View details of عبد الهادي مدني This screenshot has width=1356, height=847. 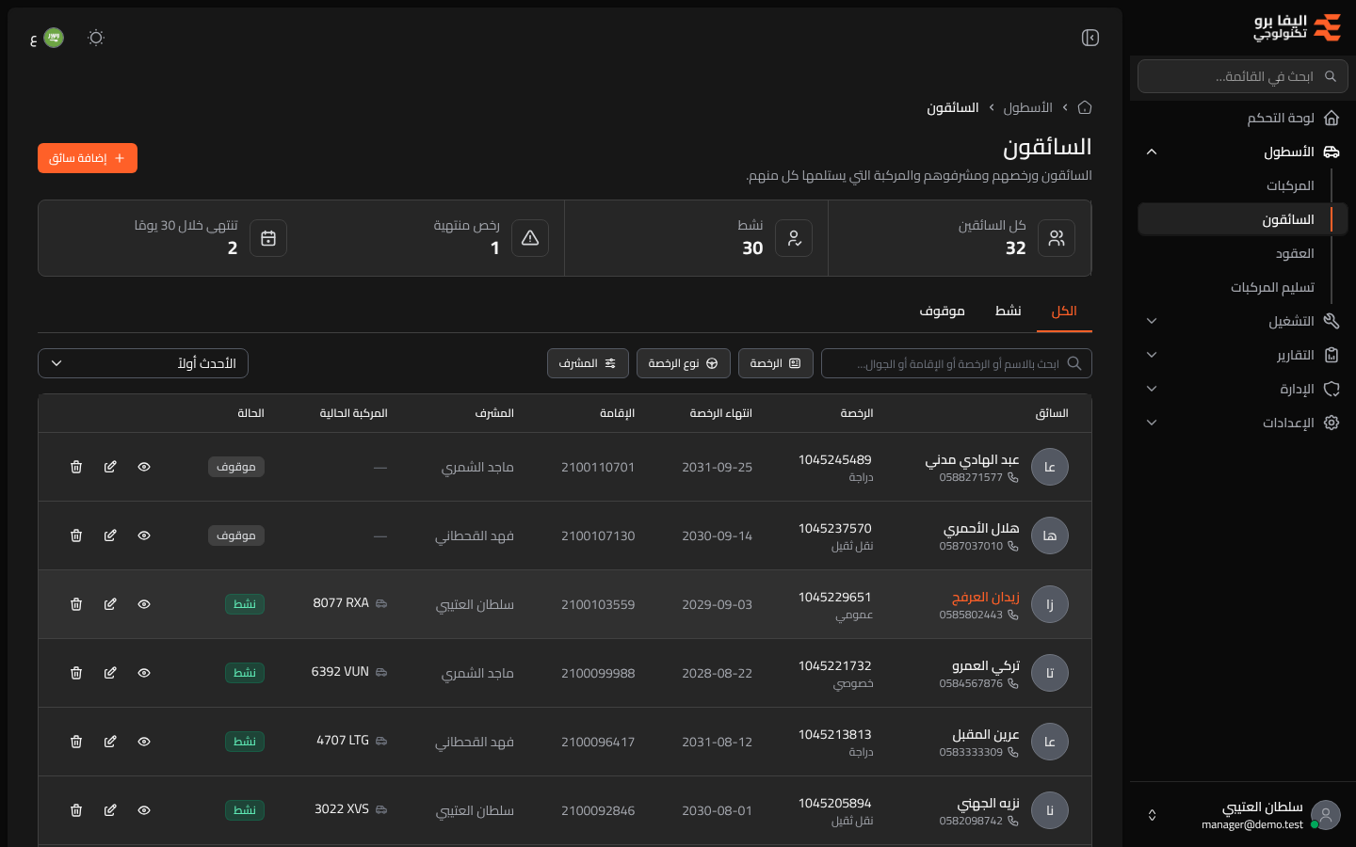pyautogui.click(x=144, y=467)
